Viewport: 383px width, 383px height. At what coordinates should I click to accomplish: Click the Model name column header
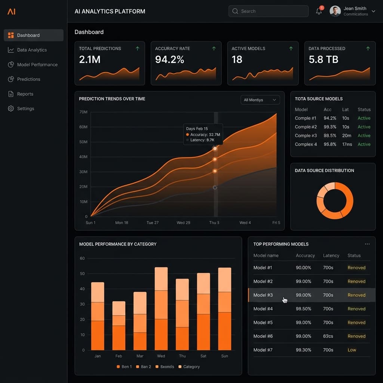click(266, 255)
